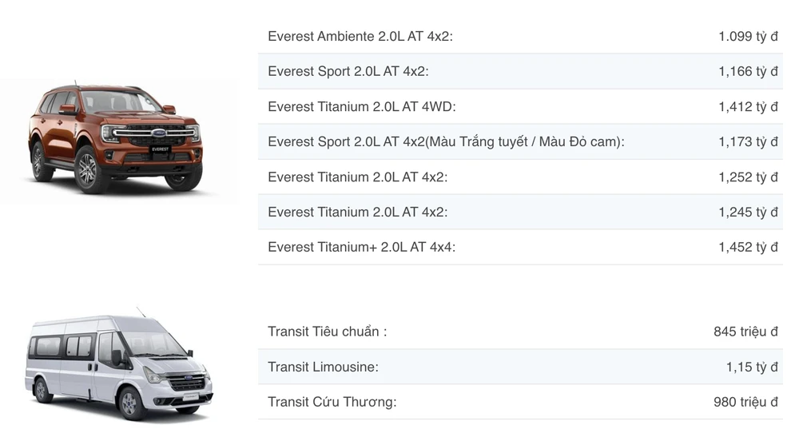Click the 845 triệu đ price
Viewport: 799px width, 437px height.
click(x=745, y=332)
